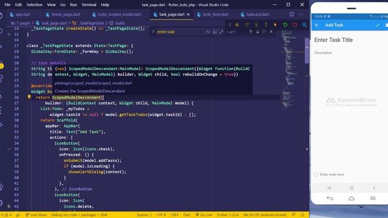The height and width of the screenshot is (218, 388).
Task: Open the Run menu
Action: coord(73,5)
